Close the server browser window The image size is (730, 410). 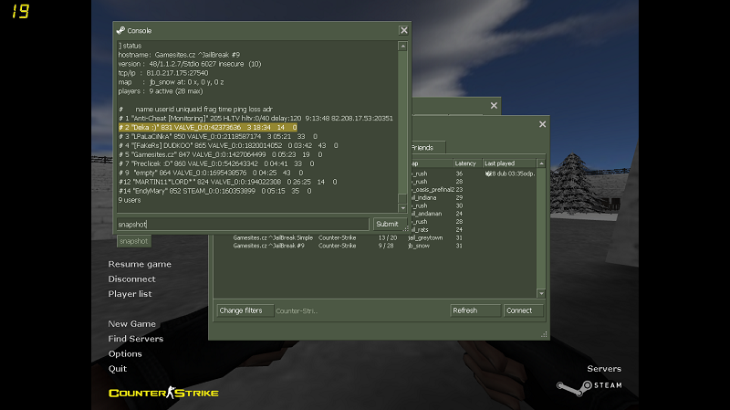[x=542, y=124]
